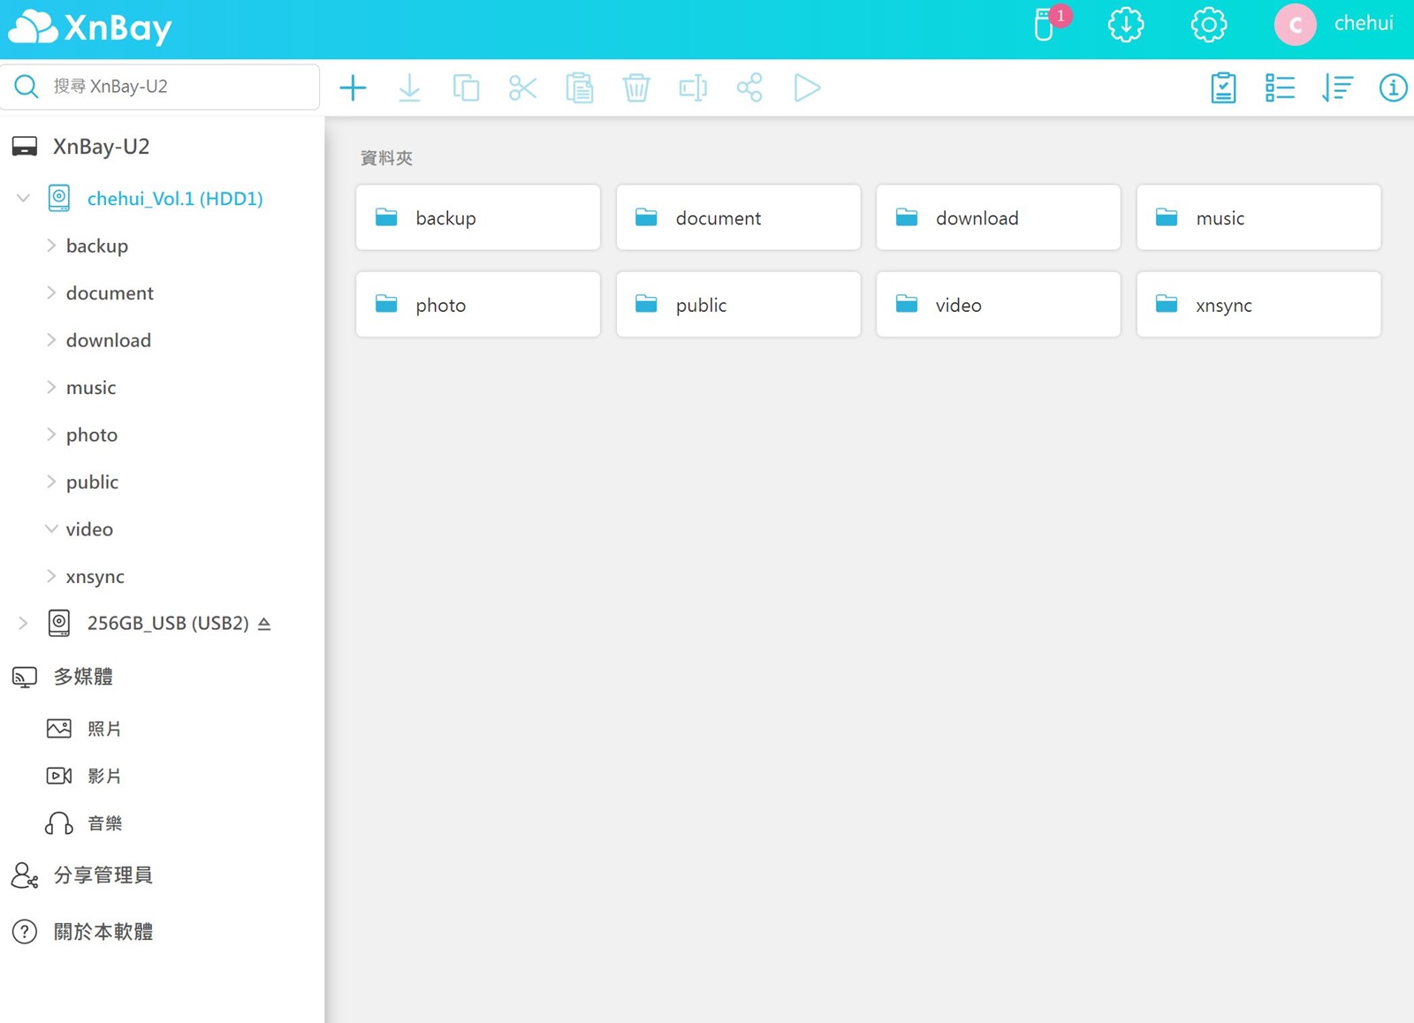The width and height of the screenshot is (1414, 1023).
Task: Open the download folder tile
Action: 998,217
